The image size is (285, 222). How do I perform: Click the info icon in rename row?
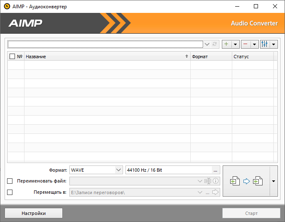(x=216, y=181)
